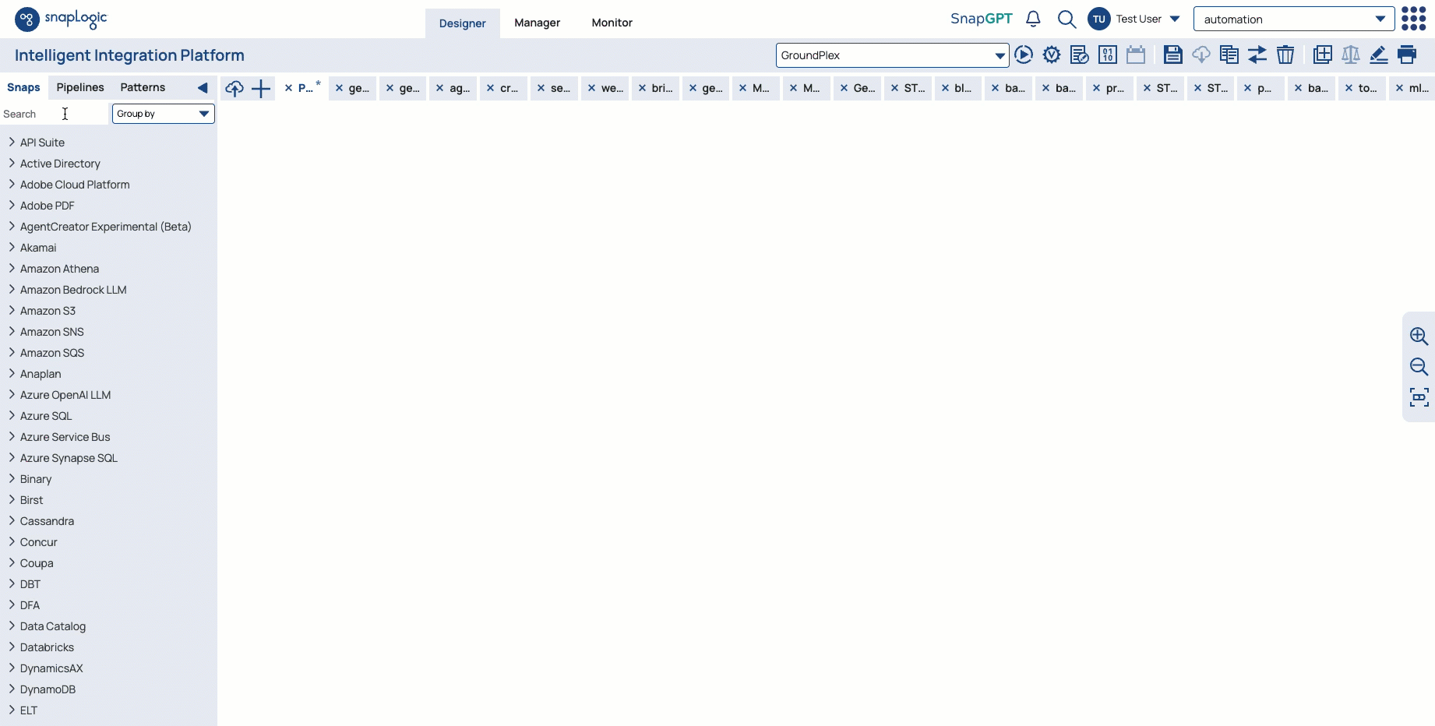
Task: Open the notifications bell
Action: (1033, 19)
